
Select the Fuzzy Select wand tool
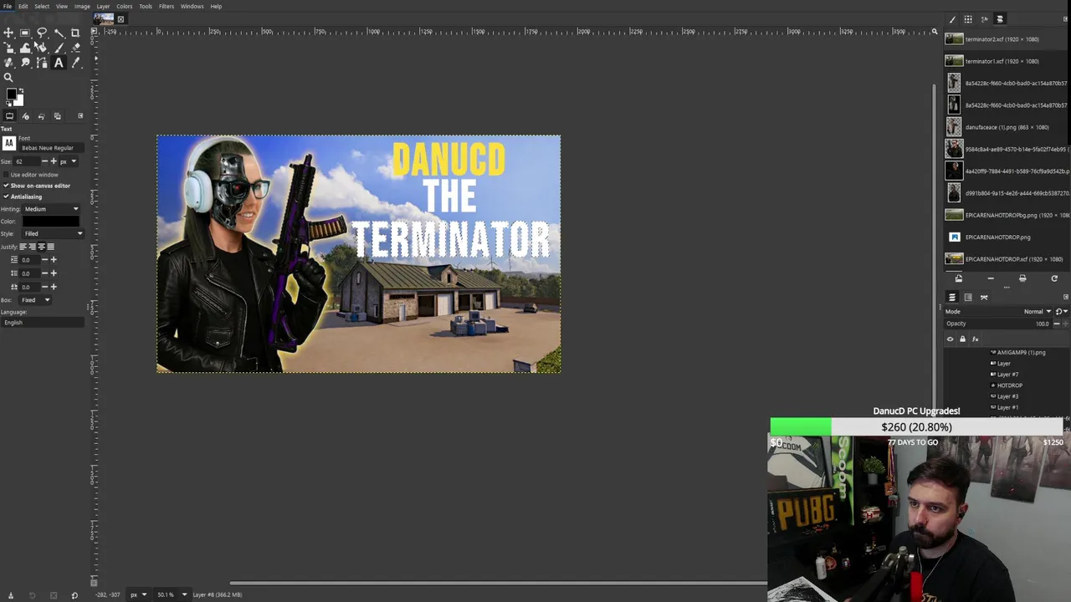tap(59, 33)
